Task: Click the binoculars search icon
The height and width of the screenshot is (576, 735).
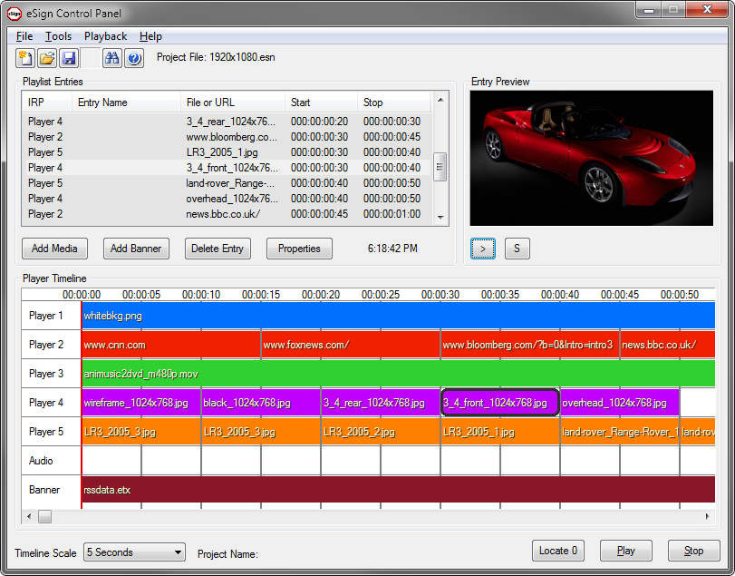Action: click(x=112, y=58)
